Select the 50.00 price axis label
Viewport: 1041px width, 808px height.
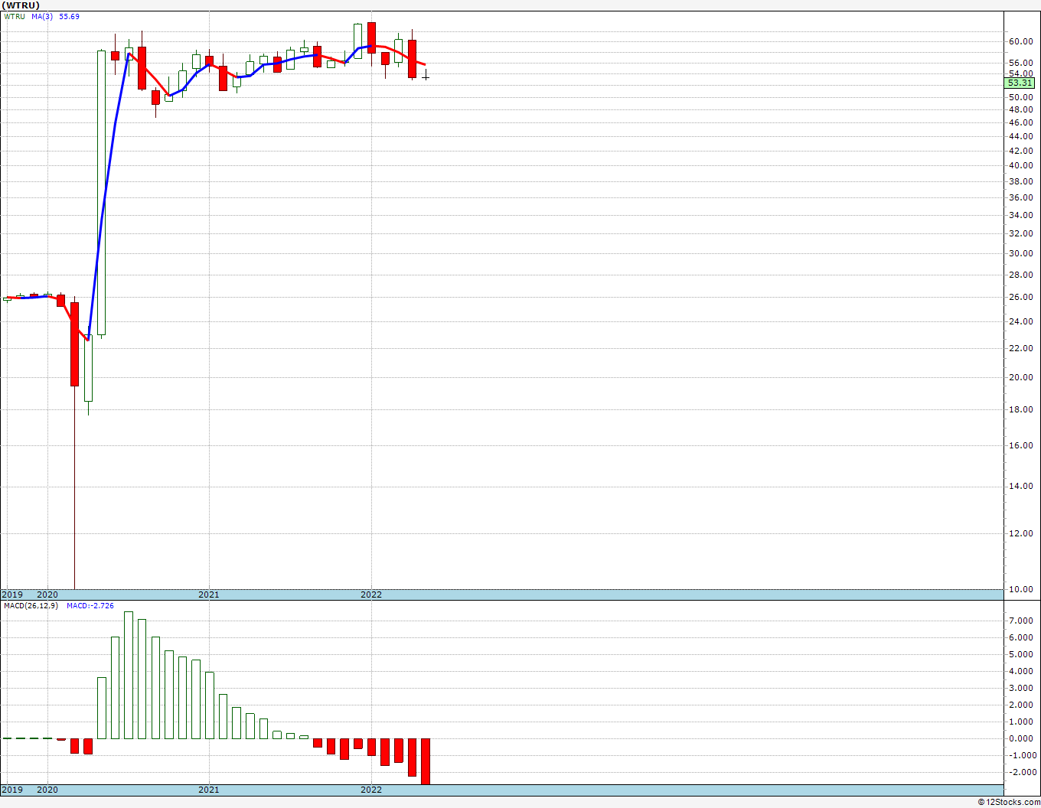pos(1020,98)
